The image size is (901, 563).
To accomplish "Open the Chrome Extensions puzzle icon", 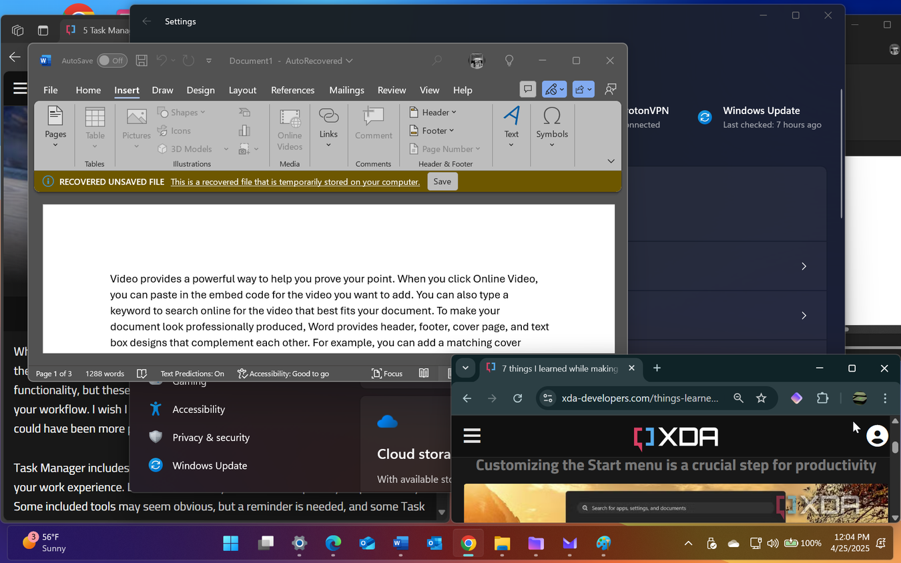I will point(822,398).
